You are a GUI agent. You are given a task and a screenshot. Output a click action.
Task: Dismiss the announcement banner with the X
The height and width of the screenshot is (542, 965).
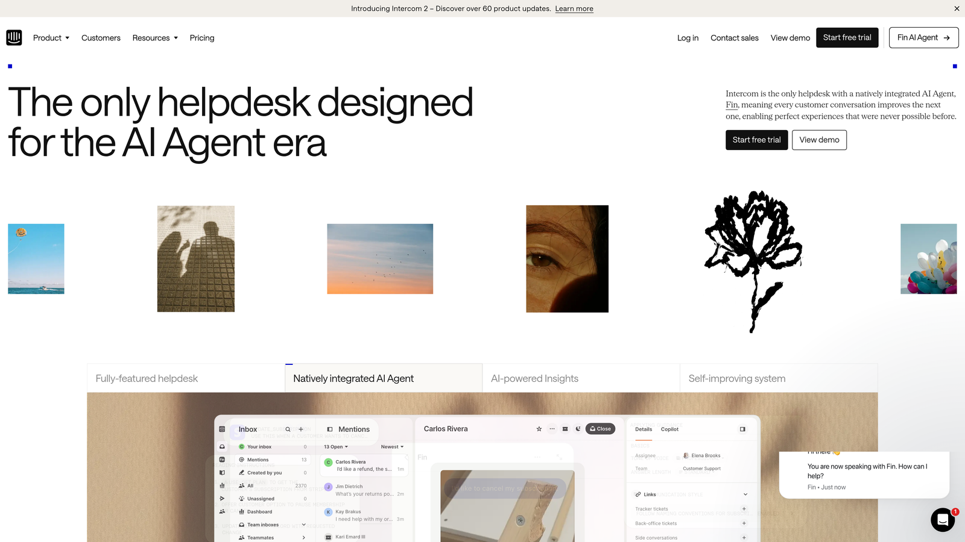point(957,8)
